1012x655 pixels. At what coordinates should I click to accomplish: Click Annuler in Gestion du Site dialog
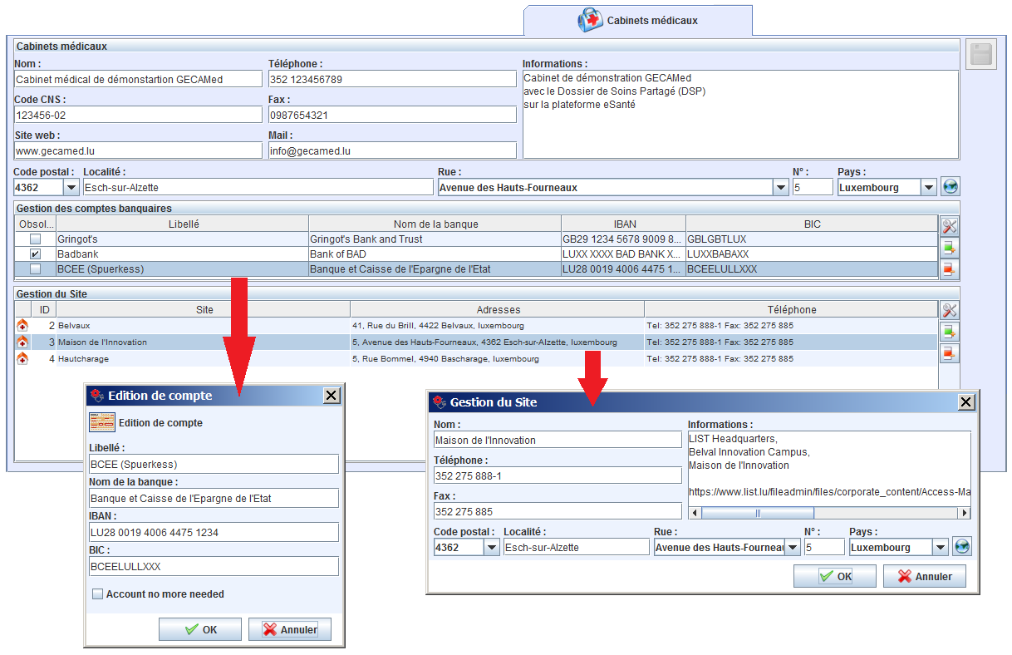[925, 576]
